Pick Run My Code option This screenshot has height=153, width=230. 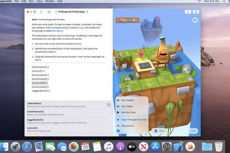click(x=128, y=113)
